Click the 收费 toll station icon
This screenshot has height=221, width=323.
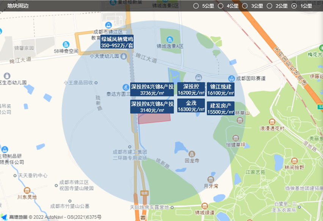tap(144, 193)
